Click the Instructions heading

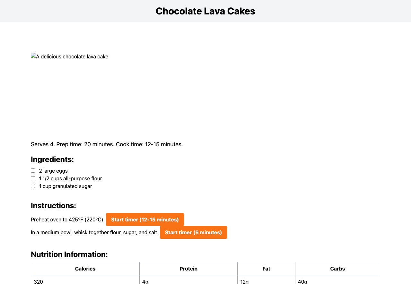tap(53, 206)
